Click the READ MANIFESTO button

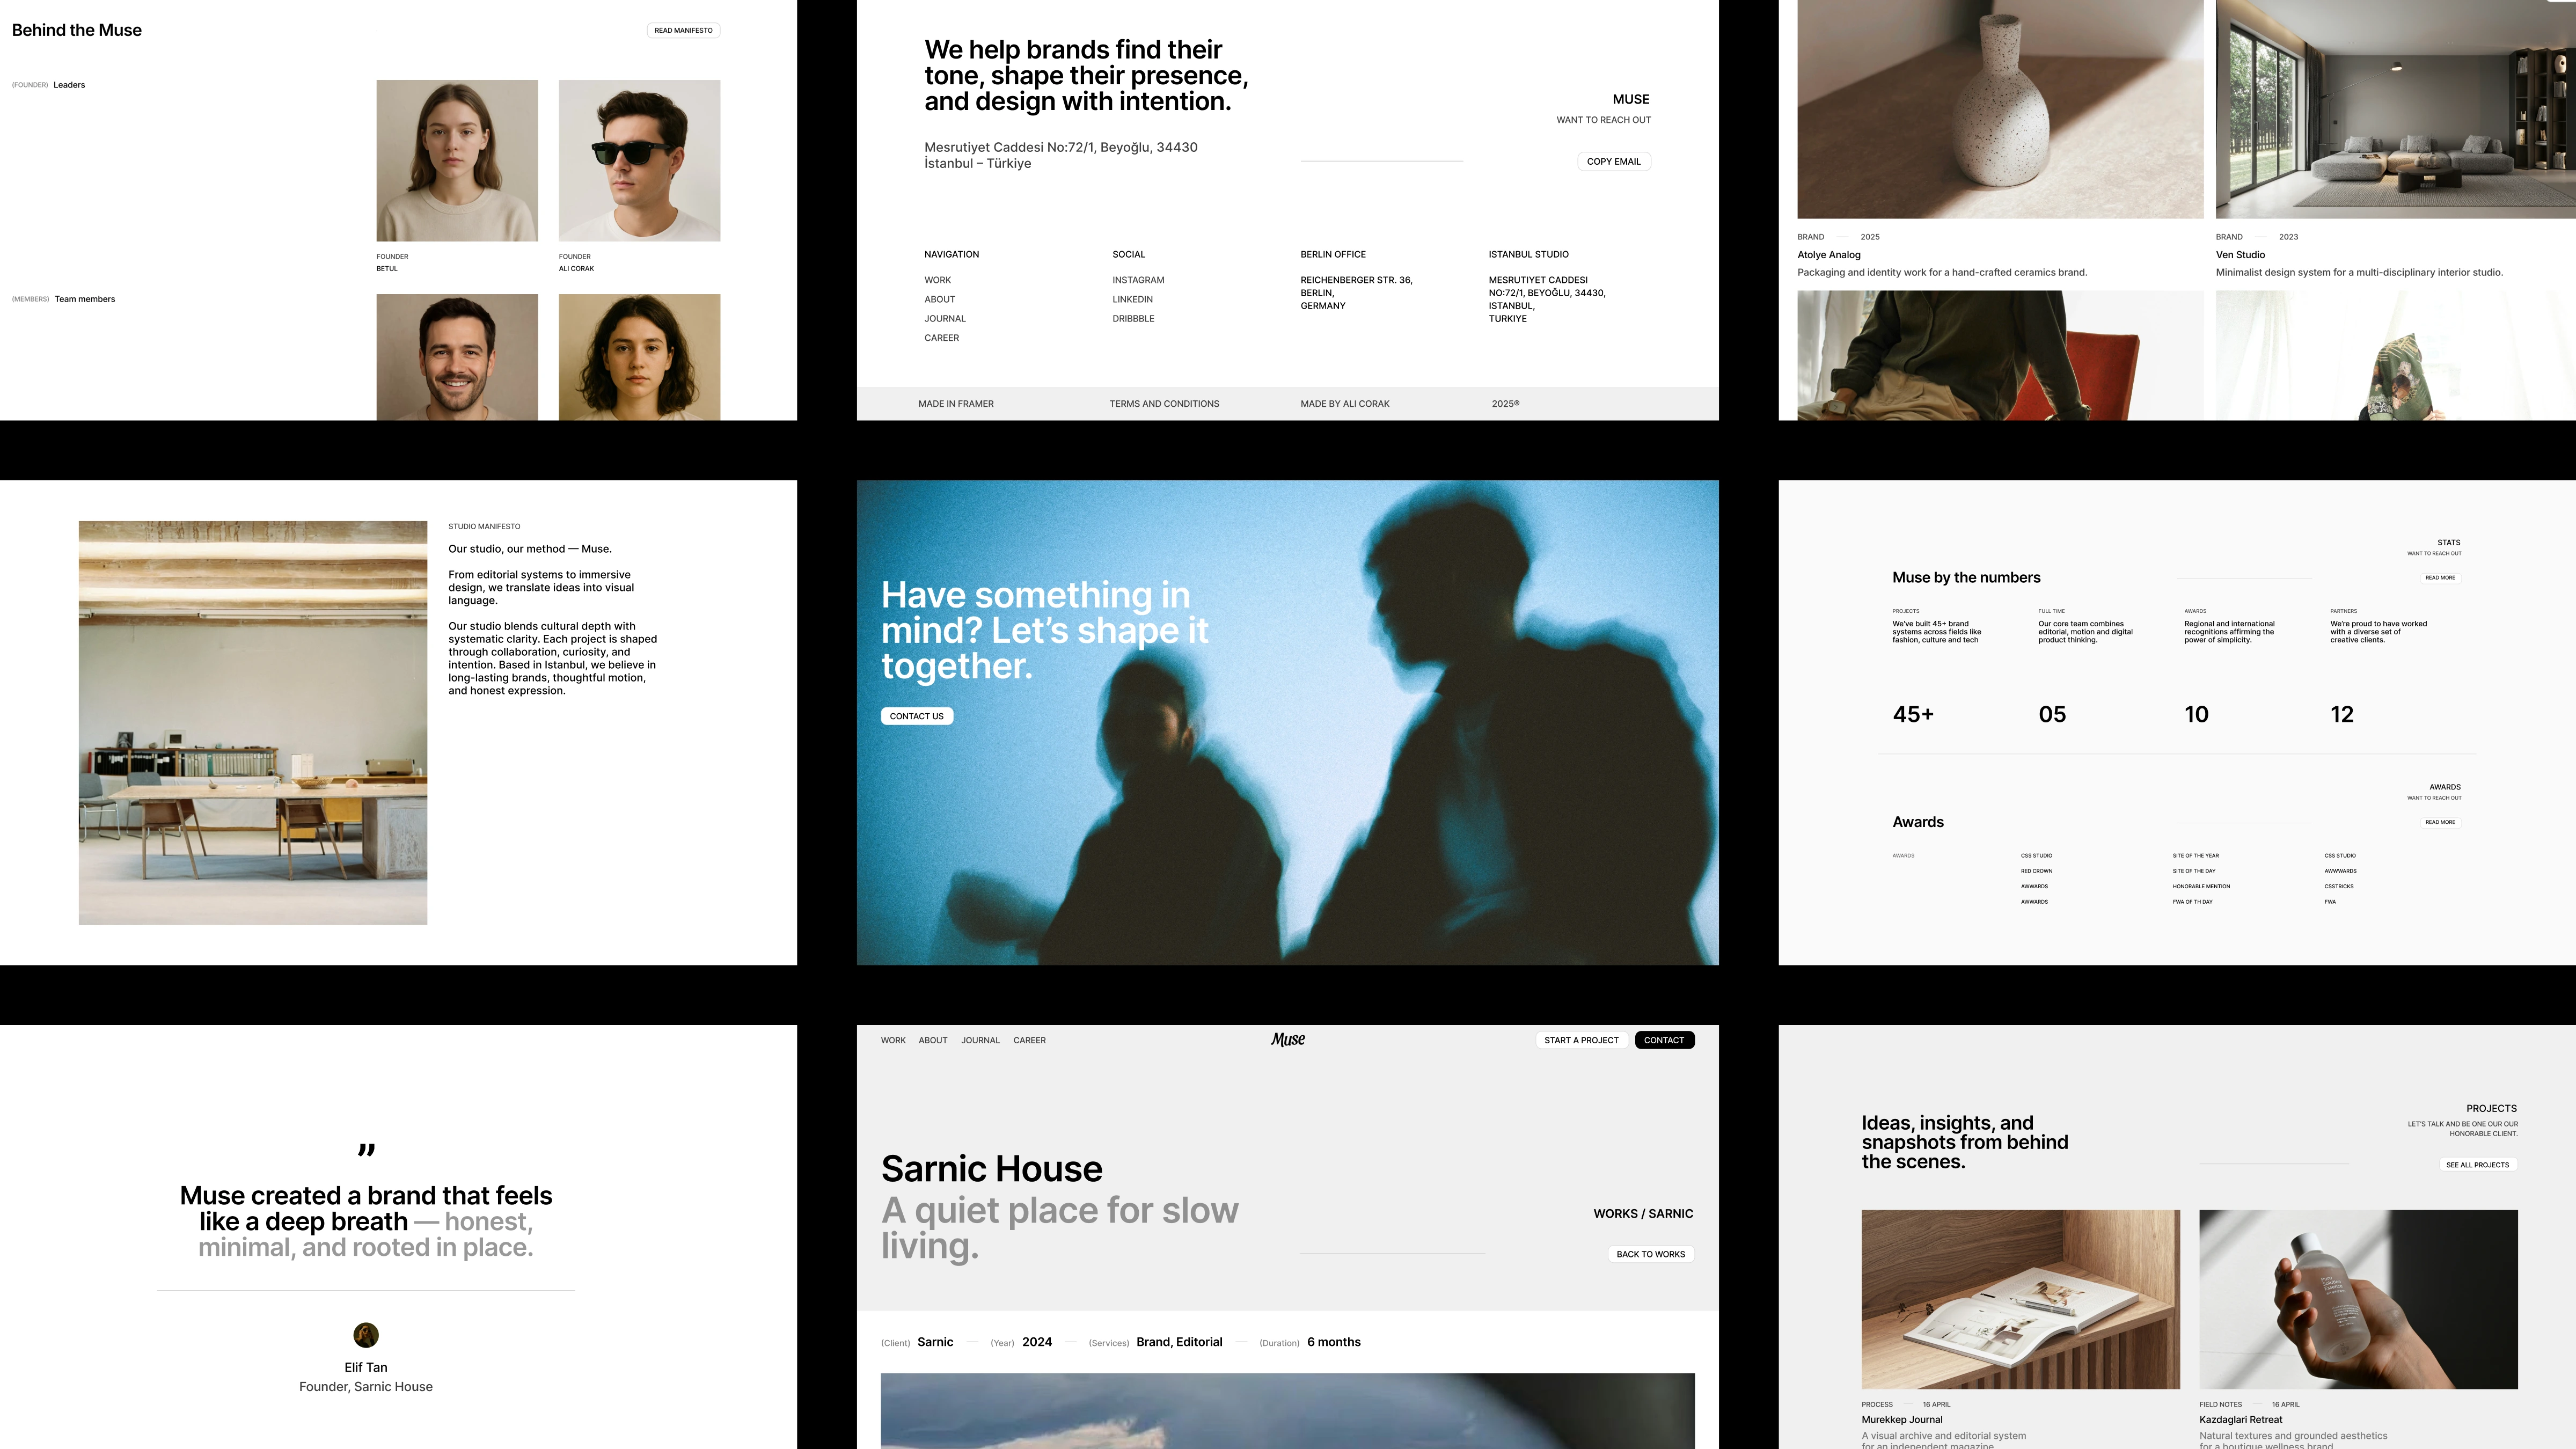pos(683,30)
